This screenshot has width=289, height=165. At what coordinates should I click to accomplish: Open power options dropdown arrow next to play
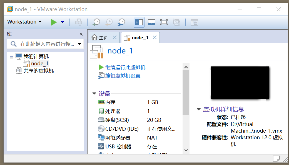click(x=63, y=22)
